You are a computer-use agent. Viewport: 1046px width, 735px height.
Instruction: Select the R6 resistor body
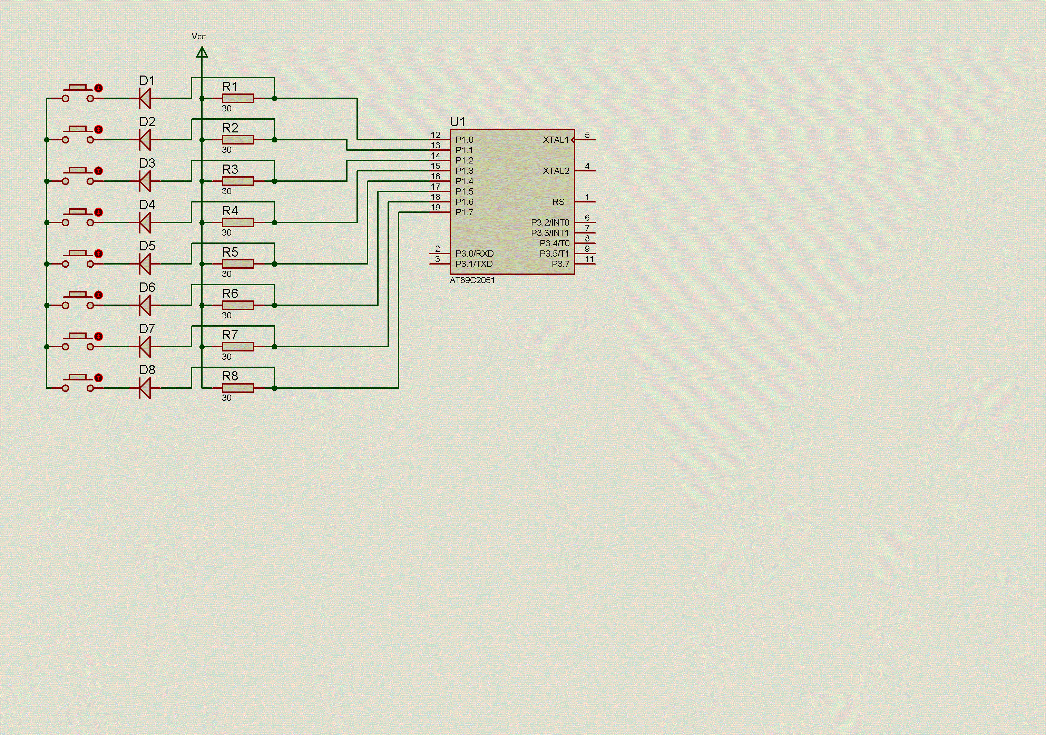tap(238, 305)
